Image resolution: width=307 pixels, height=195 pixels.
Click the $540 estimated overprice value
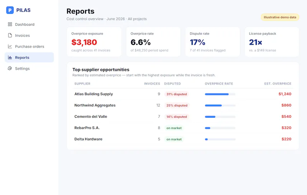click(x=286, y=117)
